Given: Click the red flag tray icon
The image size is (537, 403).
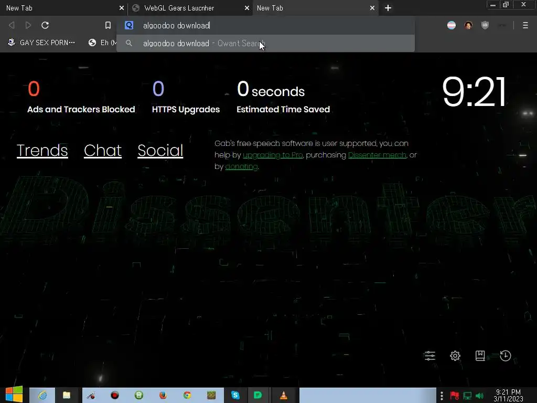Looking at the screenshot, I should (x=455, y=396).
